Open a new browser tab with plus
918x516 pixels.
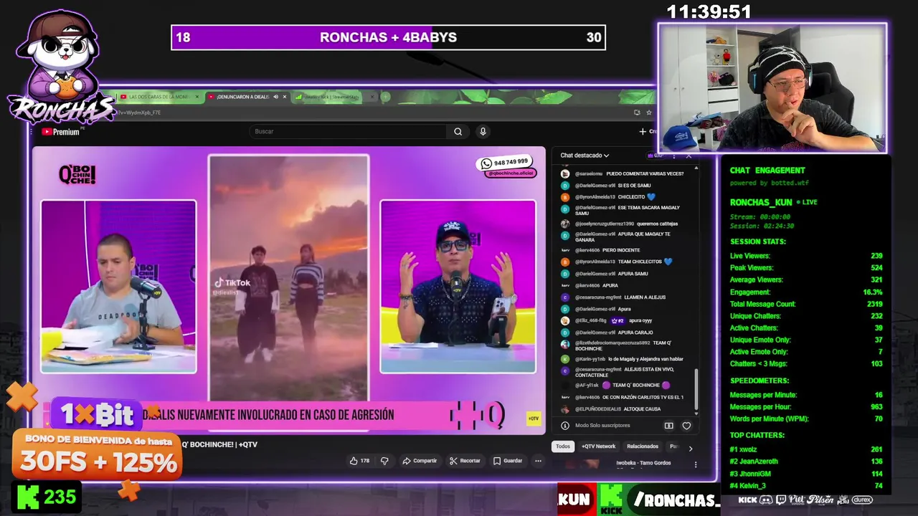coord(386,97)
